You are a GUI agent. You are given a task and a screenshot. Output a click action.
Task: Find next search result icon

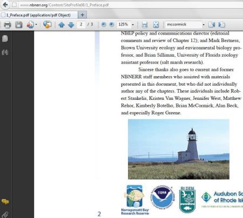coord(221,25)
